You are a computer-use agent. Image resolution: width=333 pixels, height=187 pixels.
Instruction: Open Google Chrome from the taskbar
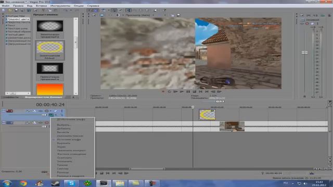click(x=23, y=183)
